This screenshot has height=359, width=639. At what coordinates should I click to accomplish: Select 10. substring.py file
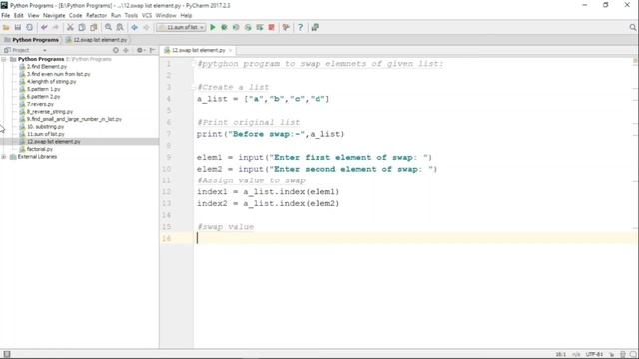(x=45, y=127)
